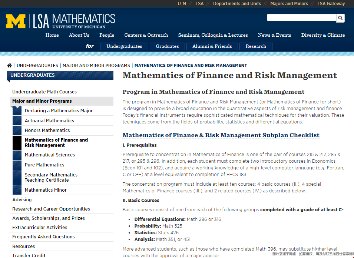
Task: Open Awards, Scholarships, and Prizes
Action: coord(62,218)
